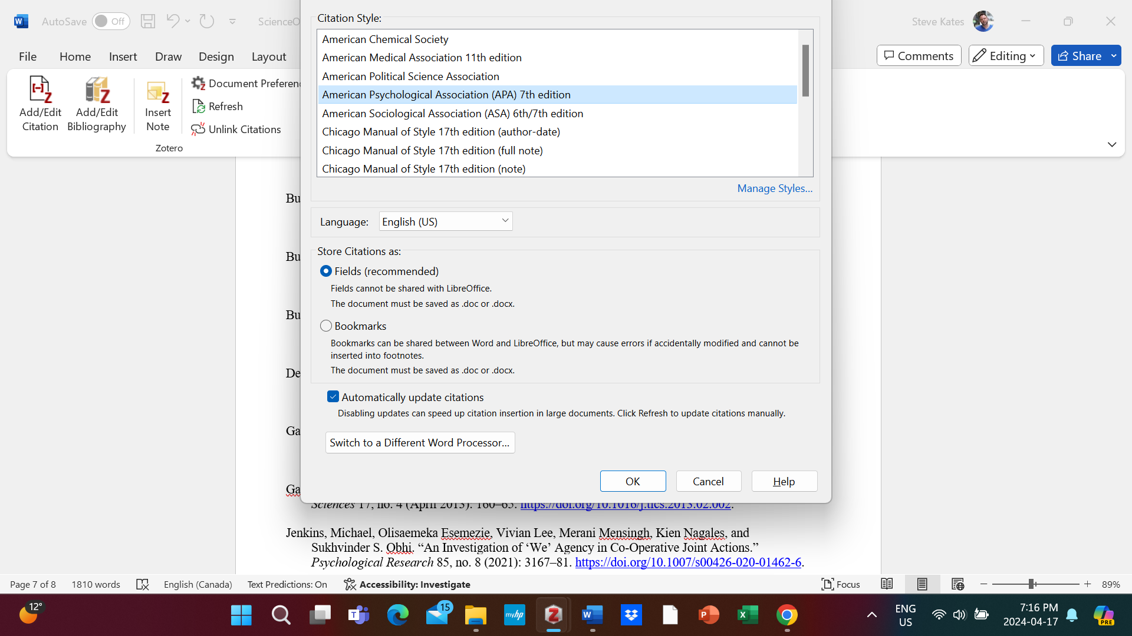Open Zotero from the Windows taskbar
Image resolution: width=1132 pixels, height=636 pixels.
(553, 615)
